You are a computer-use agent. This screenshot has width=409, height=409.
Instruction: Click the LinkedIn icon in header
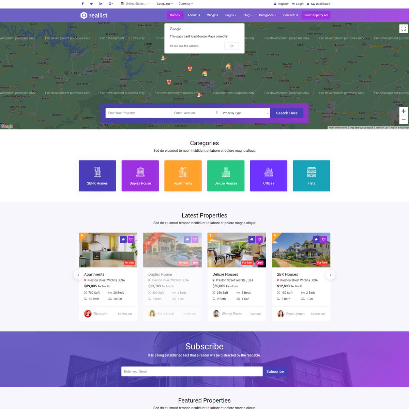pyautogui.click(x=101, y=4)
